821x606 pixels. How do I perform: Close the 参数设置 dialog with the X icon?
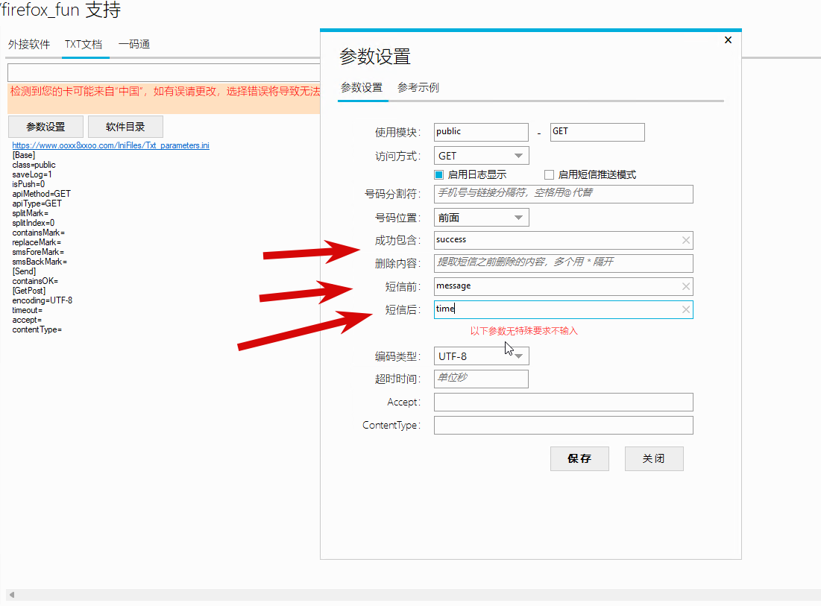(728, 40)
